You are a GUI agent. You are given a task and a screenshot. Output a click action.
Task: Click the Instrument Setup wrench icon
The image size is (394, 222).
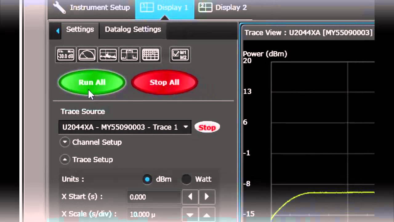coord(59,7)
